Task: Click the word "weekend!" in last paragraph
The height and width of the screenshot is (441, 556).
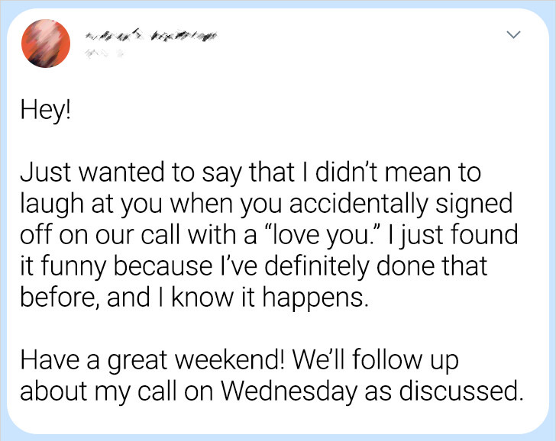Action: [x=230, y=360]
